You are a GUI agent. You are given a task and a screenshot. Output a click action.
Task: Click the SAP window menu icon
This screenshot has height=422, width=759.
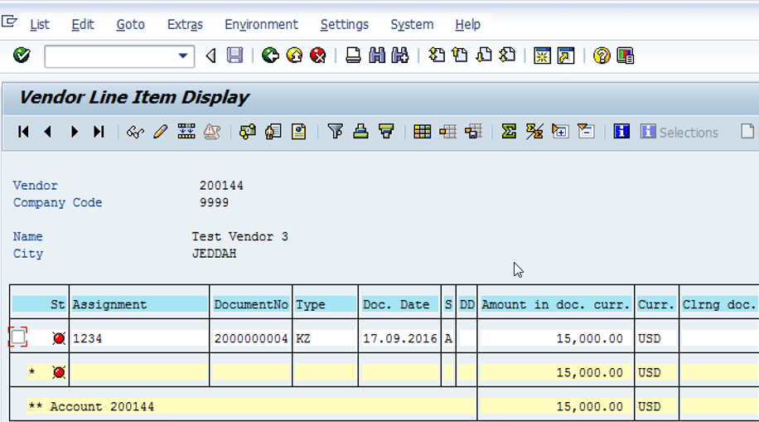(x=9, y=22)
